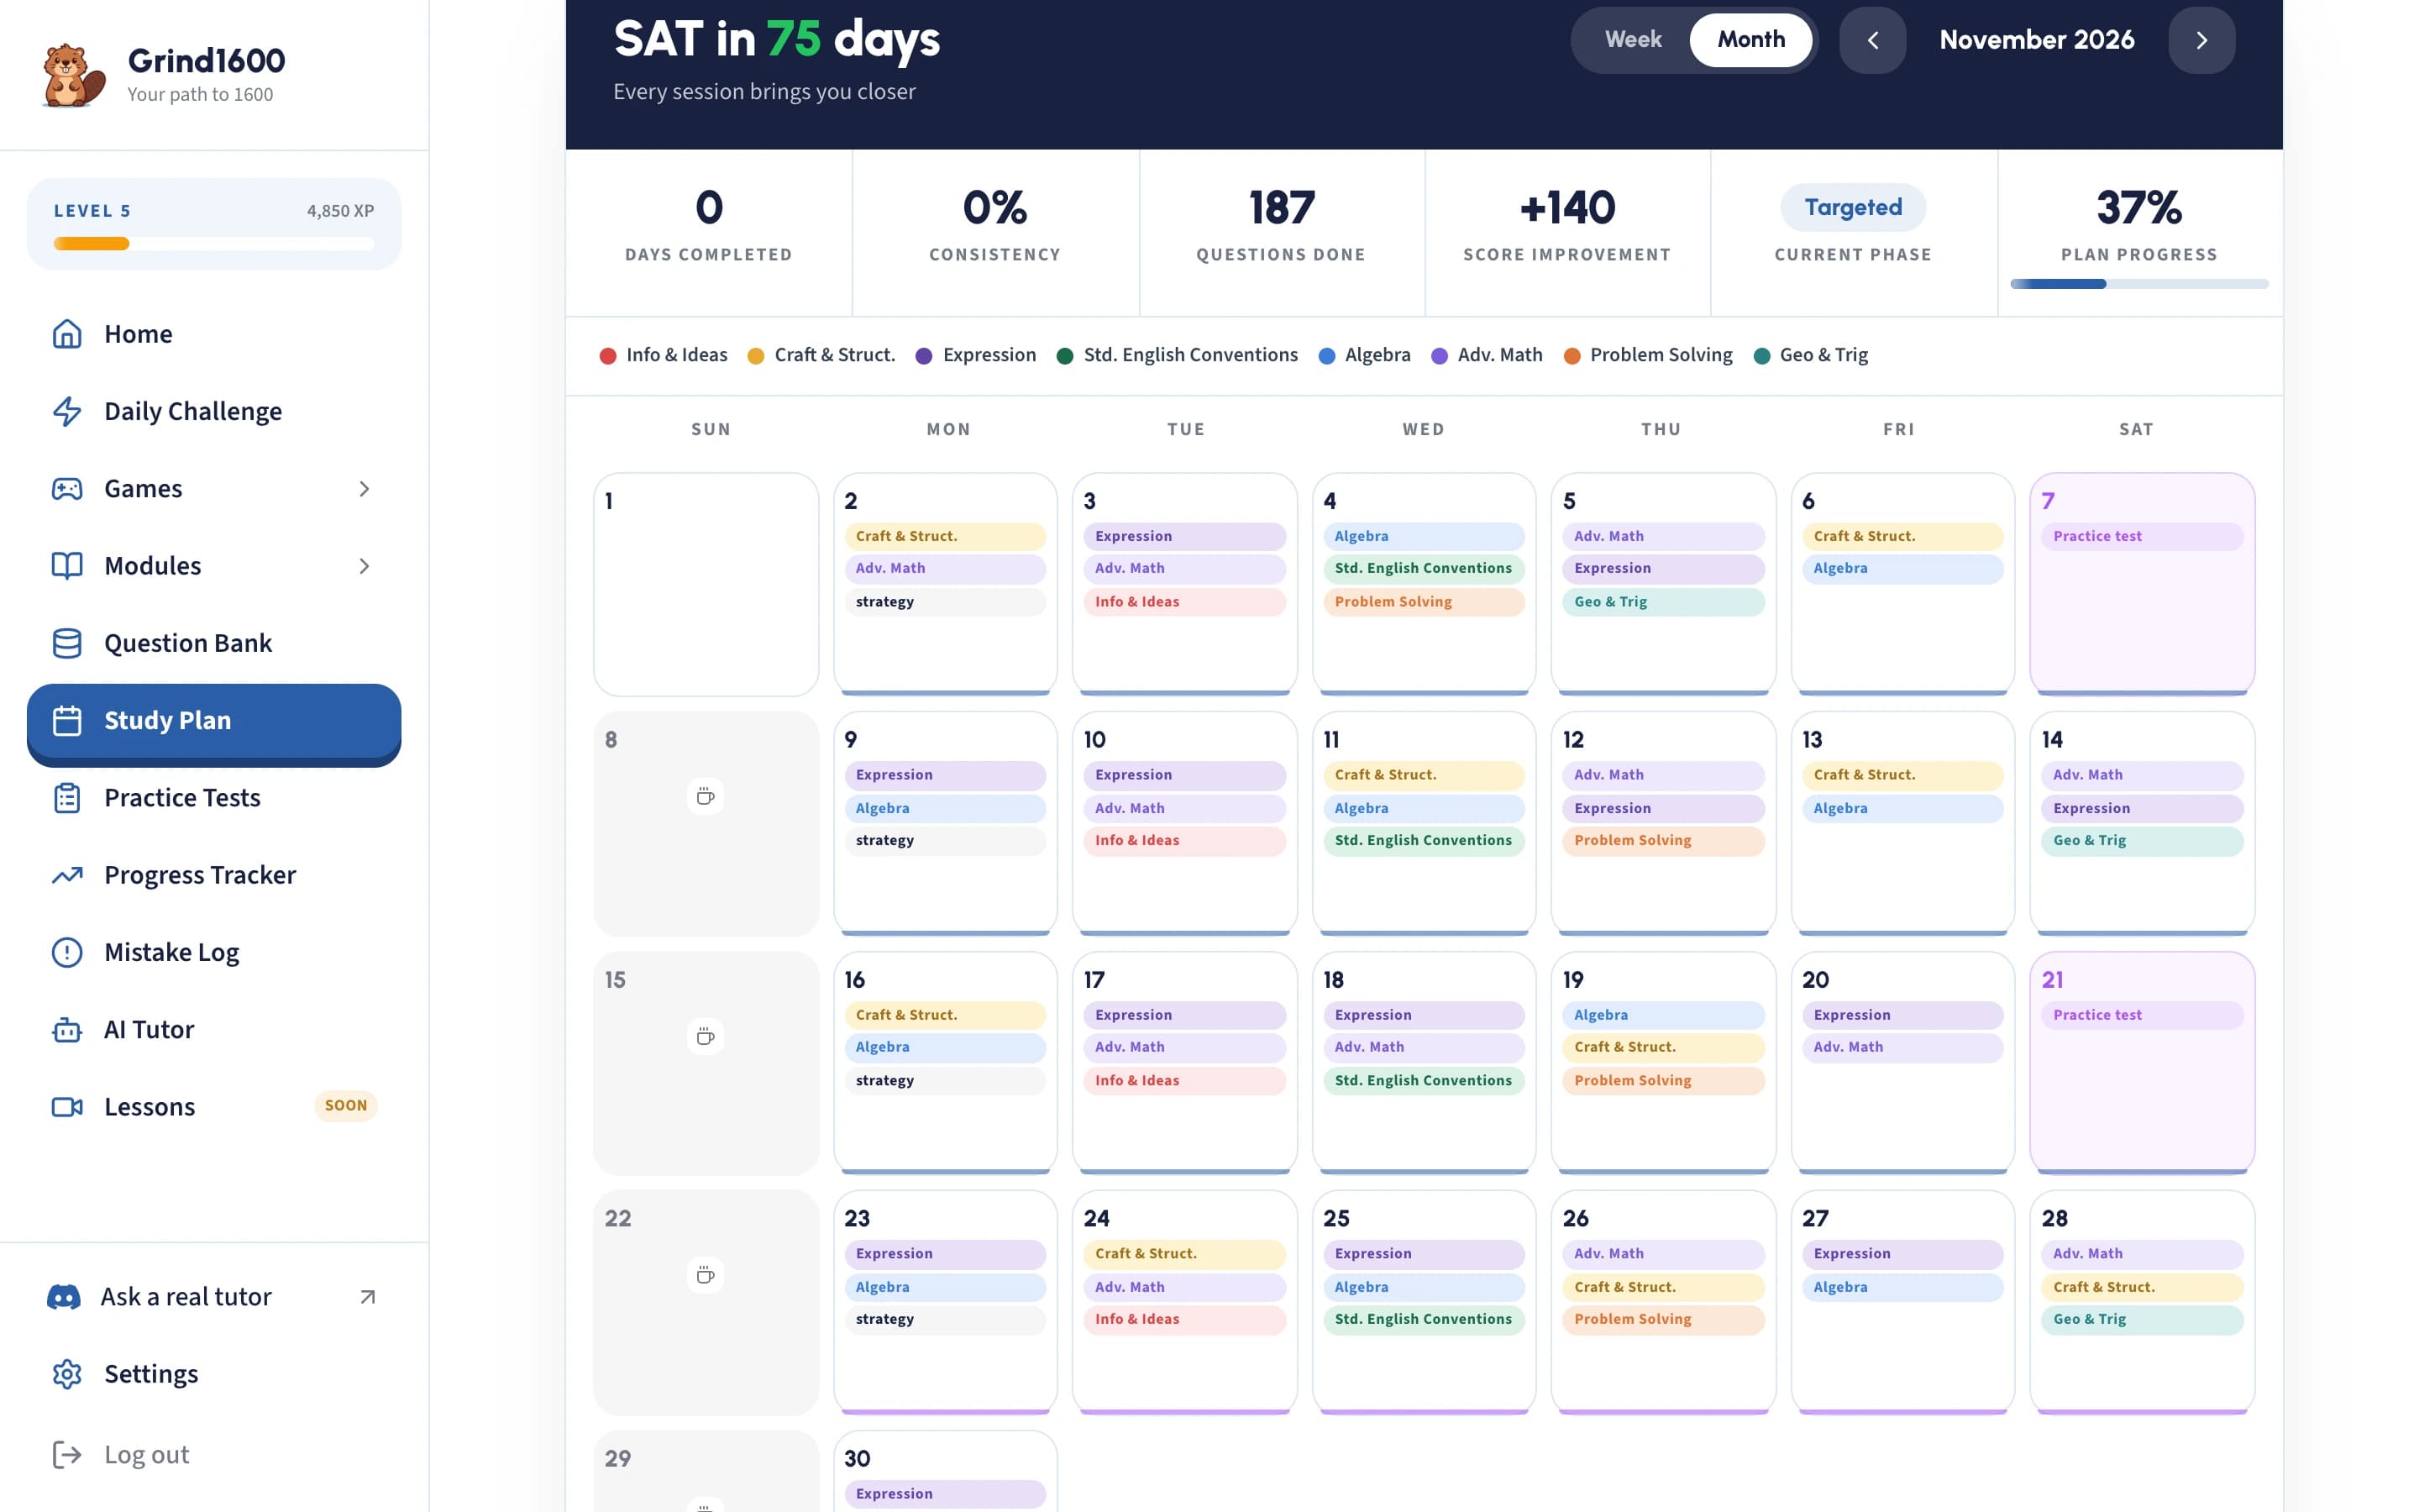
Task: Open Practice Tests clipboard icon
Action: (67, 798)
